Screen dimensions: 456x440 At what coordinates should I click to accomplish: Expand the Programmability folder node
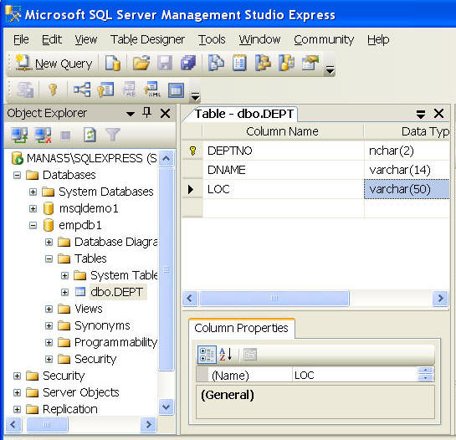click(x=49, y=343)
